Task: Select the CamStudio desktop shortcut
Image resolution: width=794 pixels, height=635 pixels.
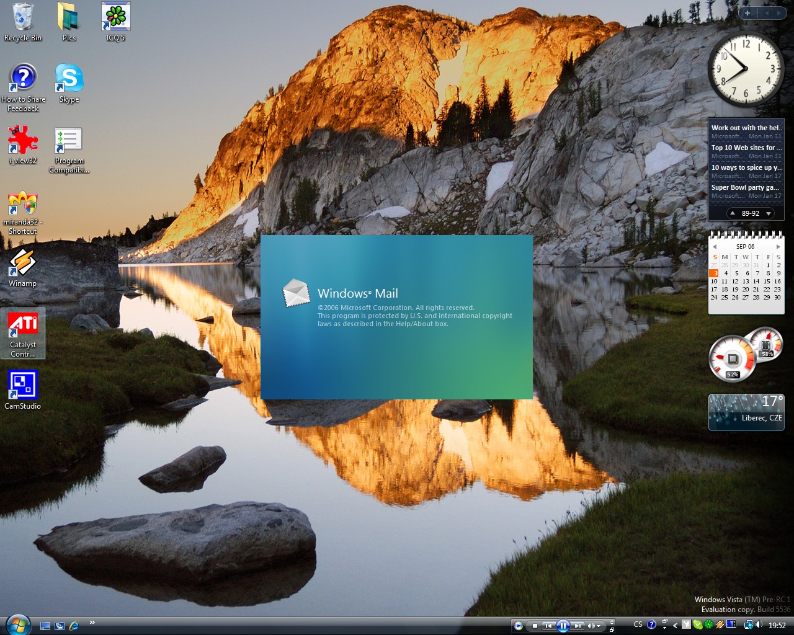Action: [x=22, y=390]
